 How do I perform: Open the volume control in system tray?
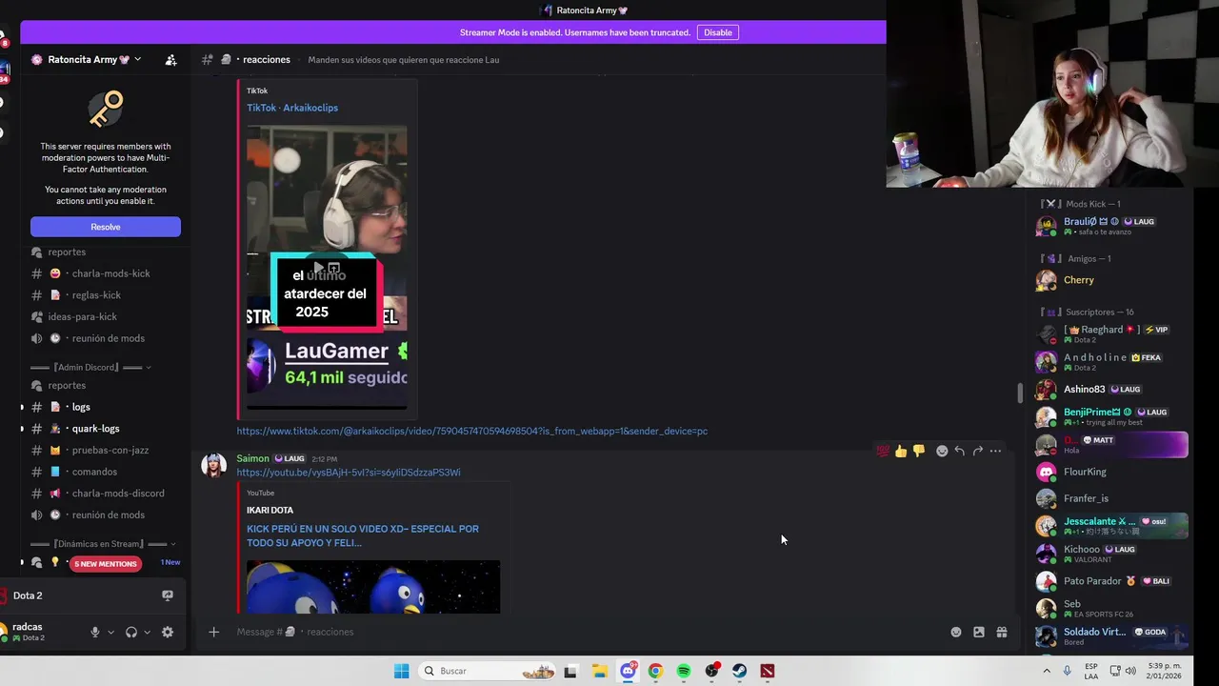(1130, 671)
